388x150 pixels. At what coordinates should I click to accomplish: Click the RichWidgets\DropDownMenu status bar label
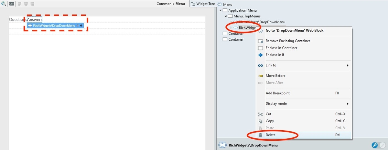[x=253, y=145]
